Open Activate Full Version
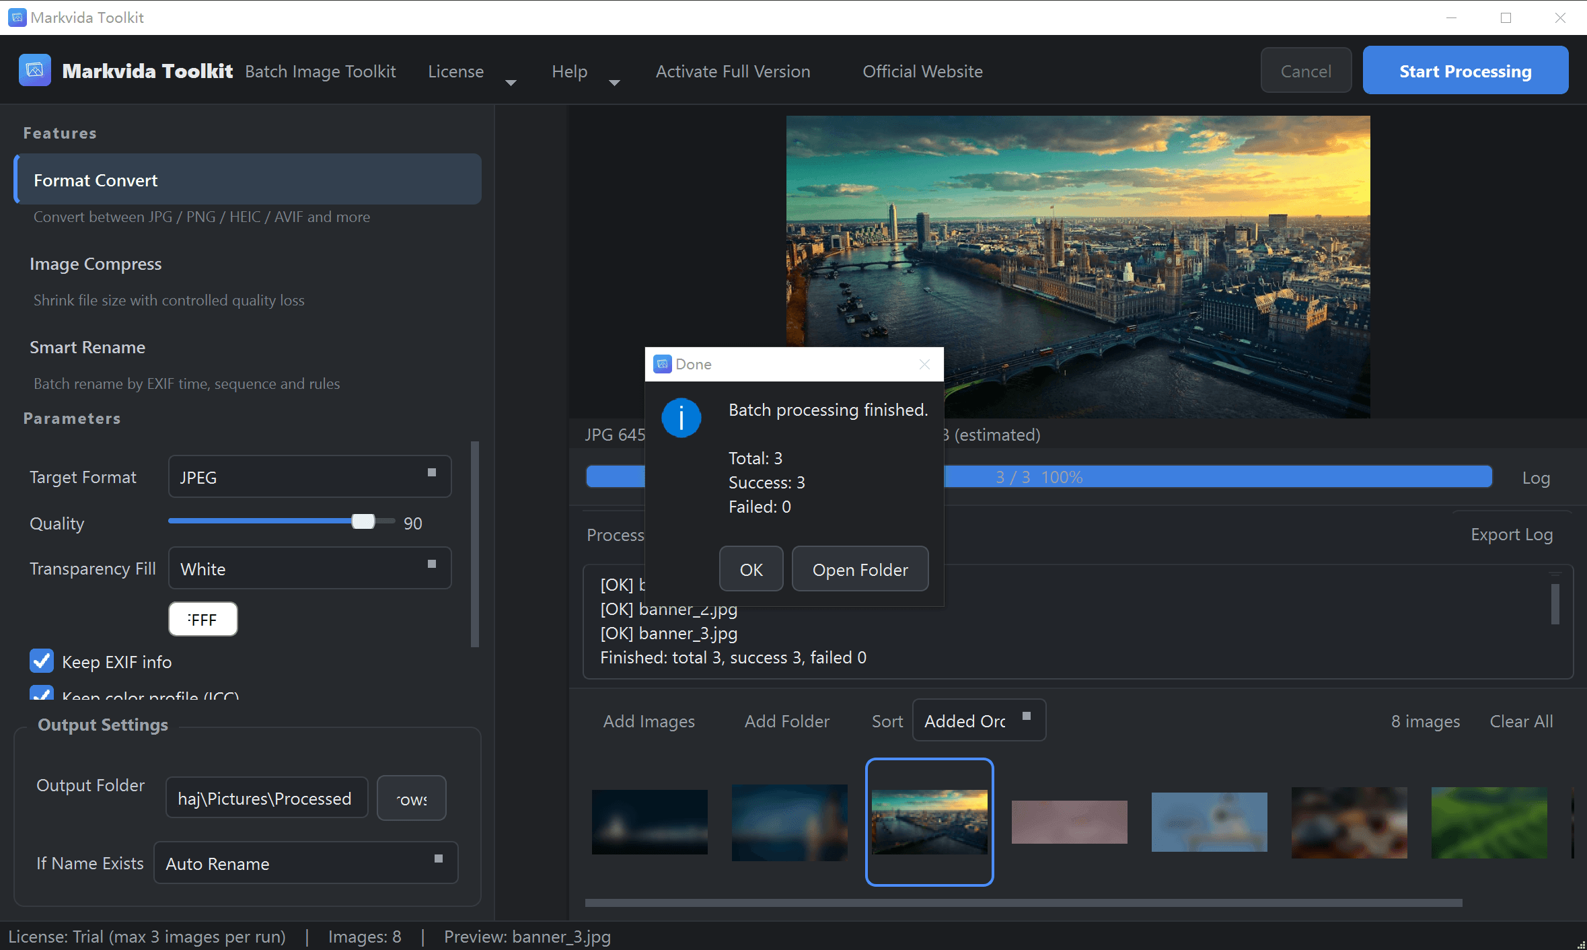 tap(733, 71)
